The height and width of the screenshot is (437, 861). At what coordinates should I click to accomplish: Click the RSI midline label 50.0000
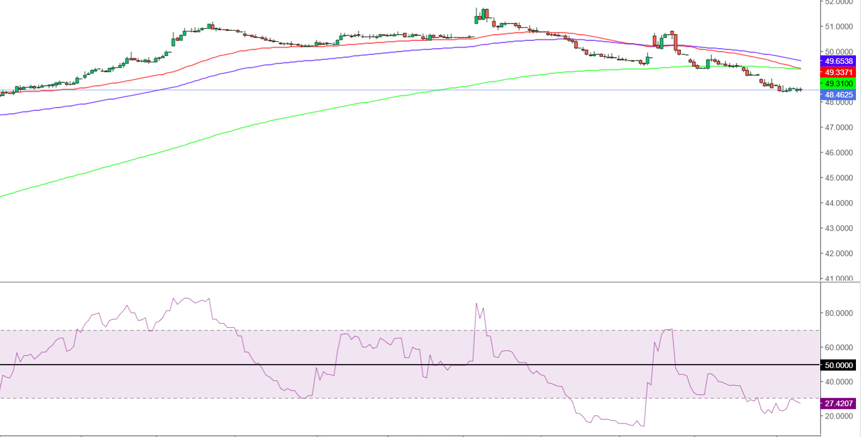pyautogui.click(x=838, y=365)
